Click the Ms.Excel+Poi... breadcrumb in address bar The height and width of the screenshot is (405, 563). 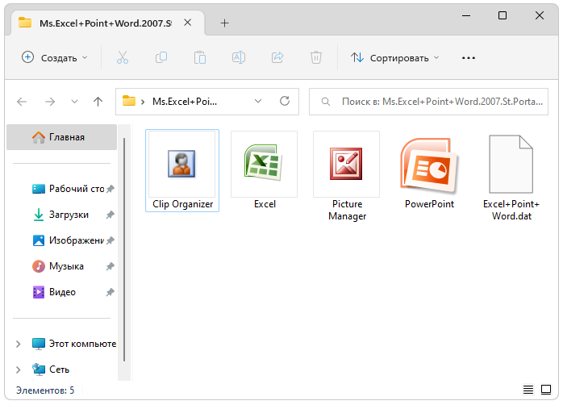coord(185,102)
